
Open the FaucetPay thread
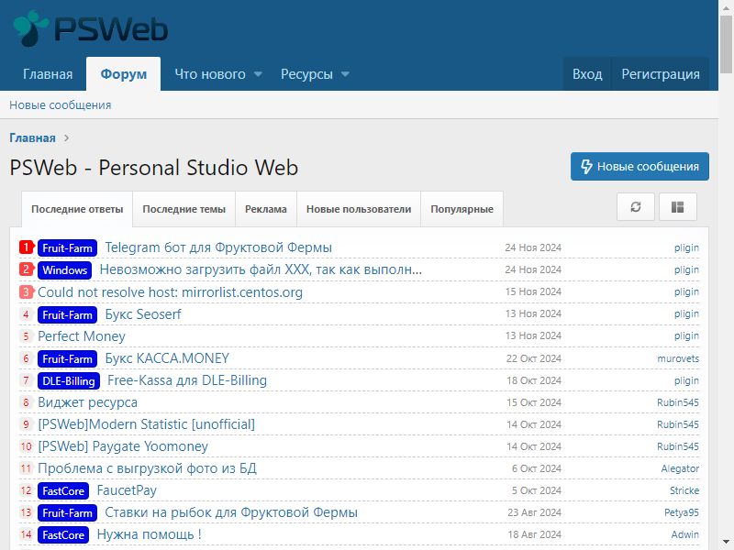pyautogui.click(x=127, y=490)
